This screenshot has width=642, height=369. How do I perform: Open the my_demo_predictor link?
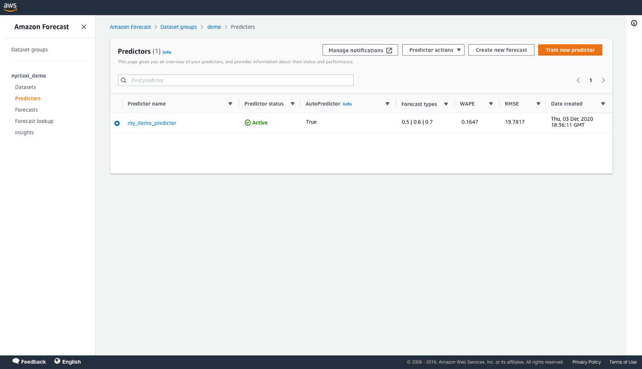[x=152, y=123]
